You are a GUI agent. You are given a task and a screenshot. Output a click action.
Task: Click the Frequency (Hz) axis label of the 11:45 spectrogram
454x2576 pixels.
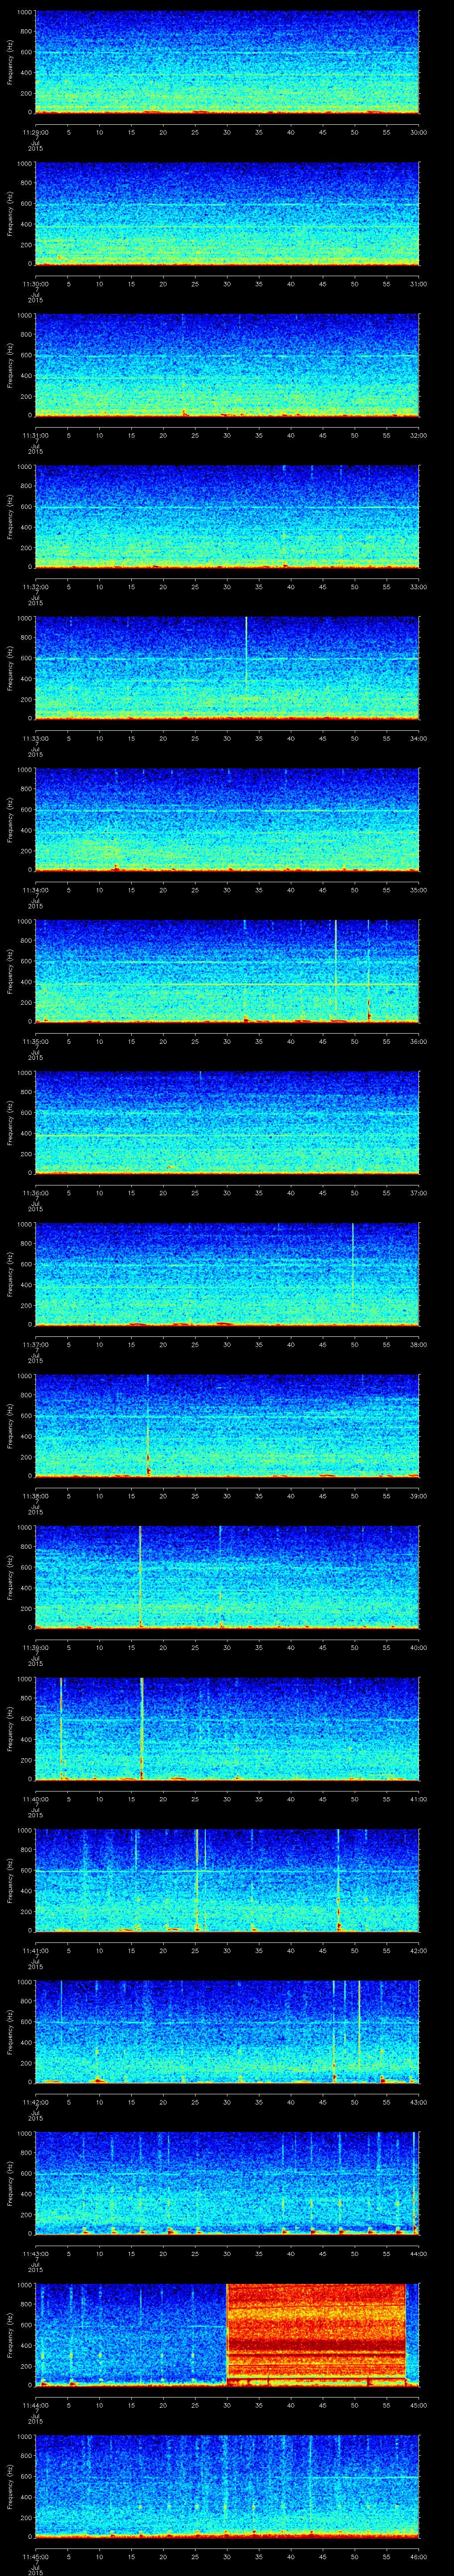point(10,2487)
